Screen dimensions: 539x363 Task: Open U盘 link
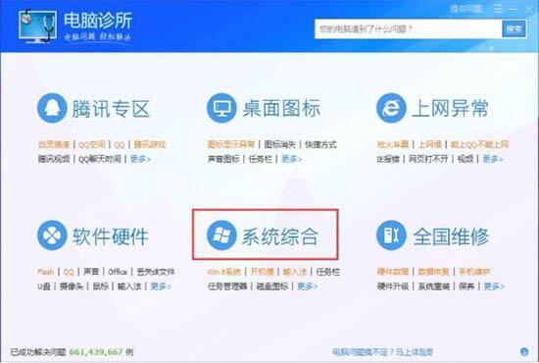[44, 286]
